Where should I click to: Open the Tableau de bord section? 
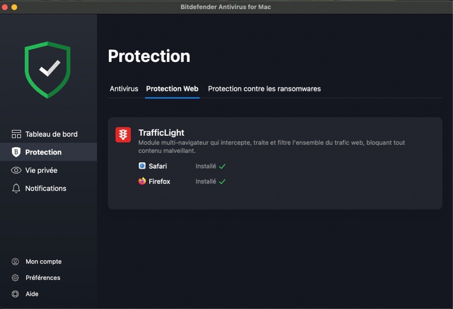[x=51, y=134]
